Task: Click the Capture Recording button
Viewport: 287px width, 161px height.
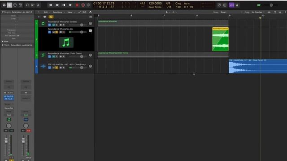Action: [83, 5]
